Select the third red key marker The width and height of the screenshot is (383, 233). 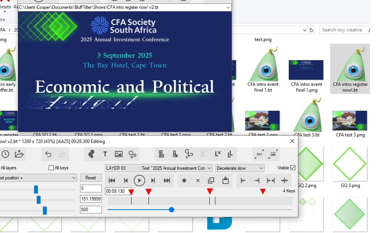(x=210, y=192)
